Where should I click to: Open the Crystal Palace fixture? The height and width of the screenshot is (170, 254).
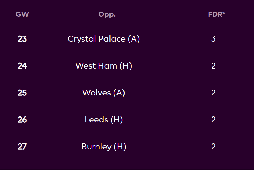(103, 39)
